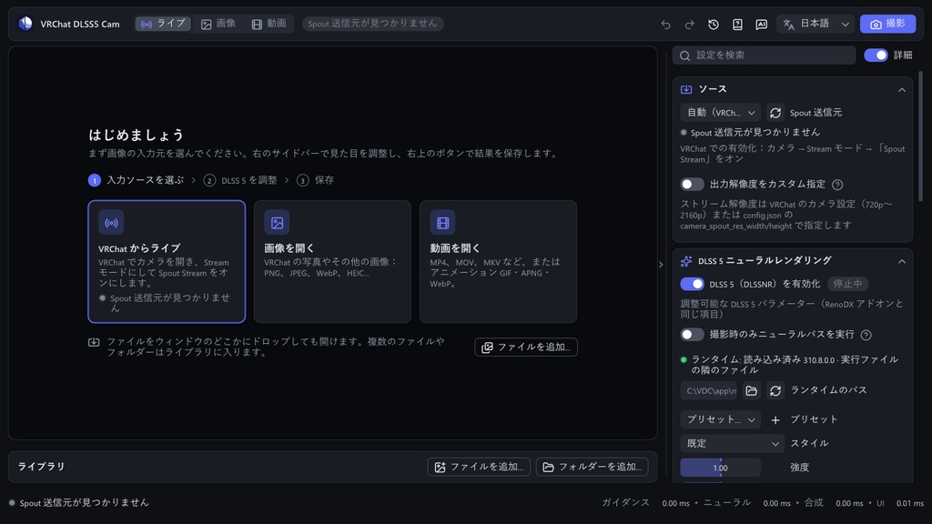932x524 pixels.
Task: Open the 既定 スタイル dropdown
Action: coord(733,443)
